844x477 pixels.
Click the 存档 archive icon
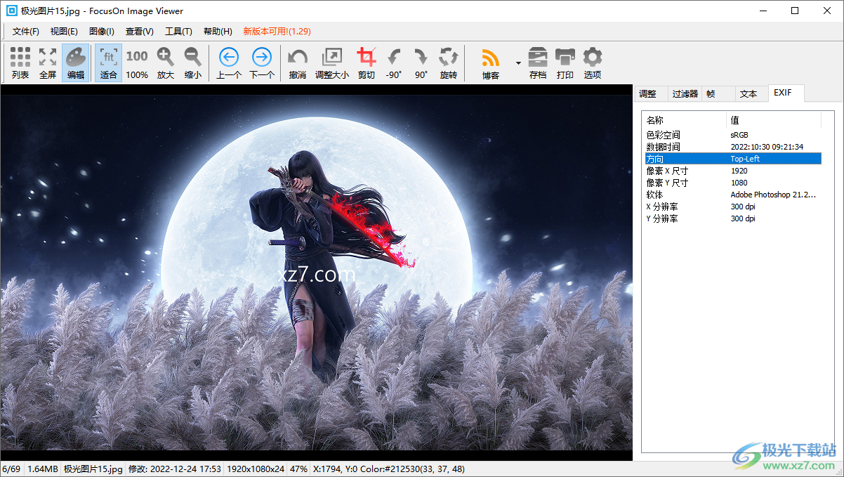538,63
